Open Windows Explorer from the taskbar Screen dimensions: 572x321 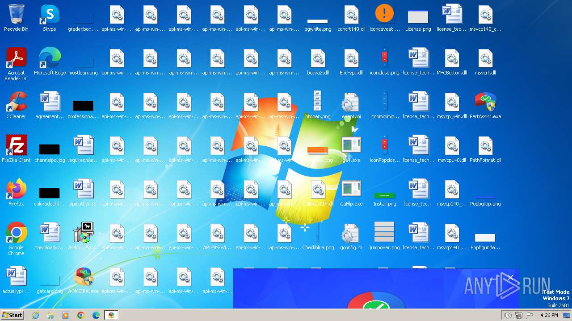click(50, 315)
